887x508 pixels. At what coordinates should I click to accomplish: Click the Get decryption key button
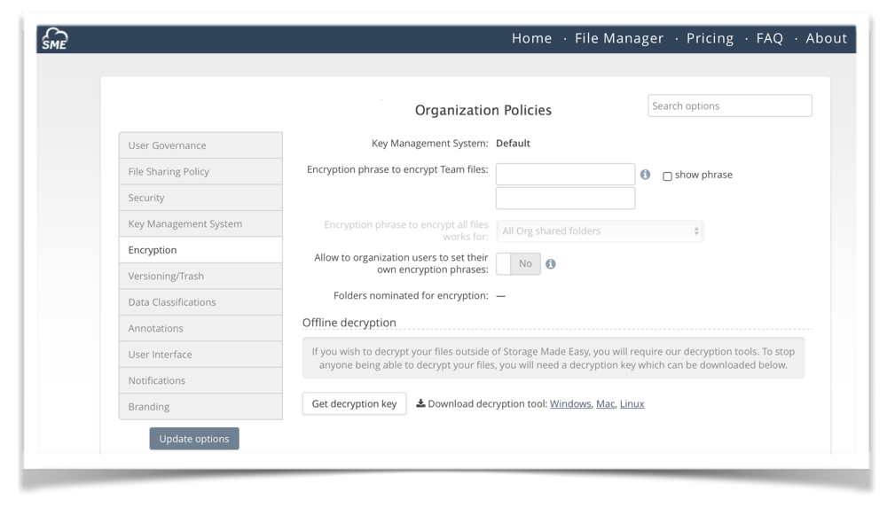354,404
